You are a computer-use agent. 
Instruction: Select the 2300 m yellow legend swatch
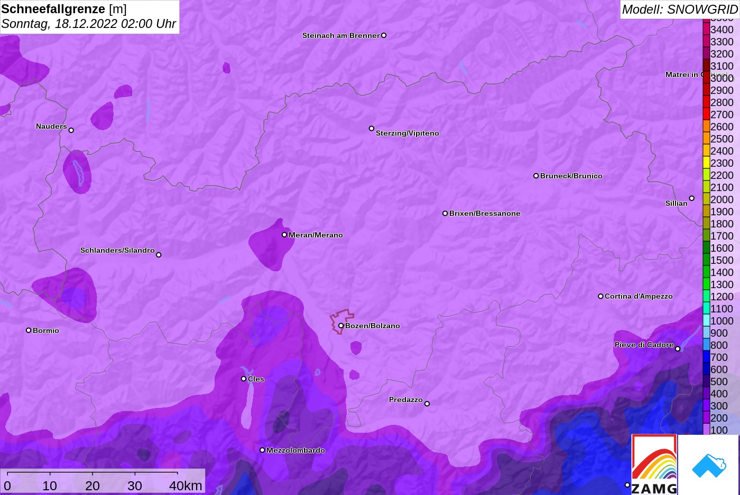tap(706, 163)
